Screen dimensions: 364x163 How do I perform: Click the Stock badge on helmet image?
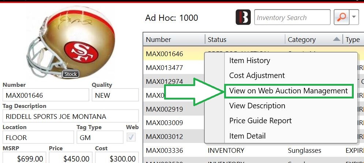pos(71,74)
